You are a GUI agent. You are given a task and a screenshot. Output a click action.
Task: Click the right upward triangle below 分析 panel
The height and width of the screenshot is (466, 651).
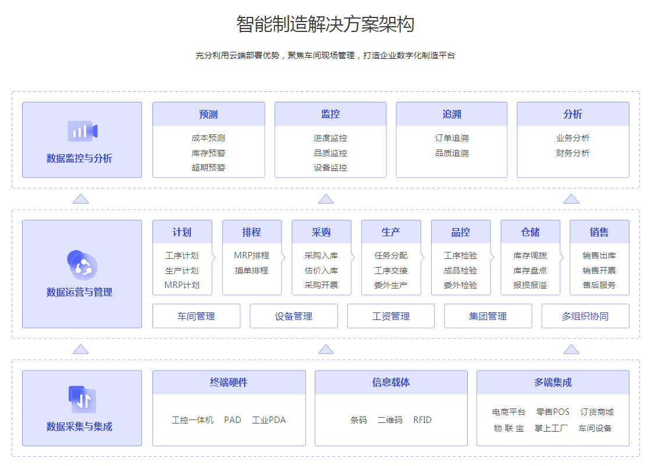point(571,199)
